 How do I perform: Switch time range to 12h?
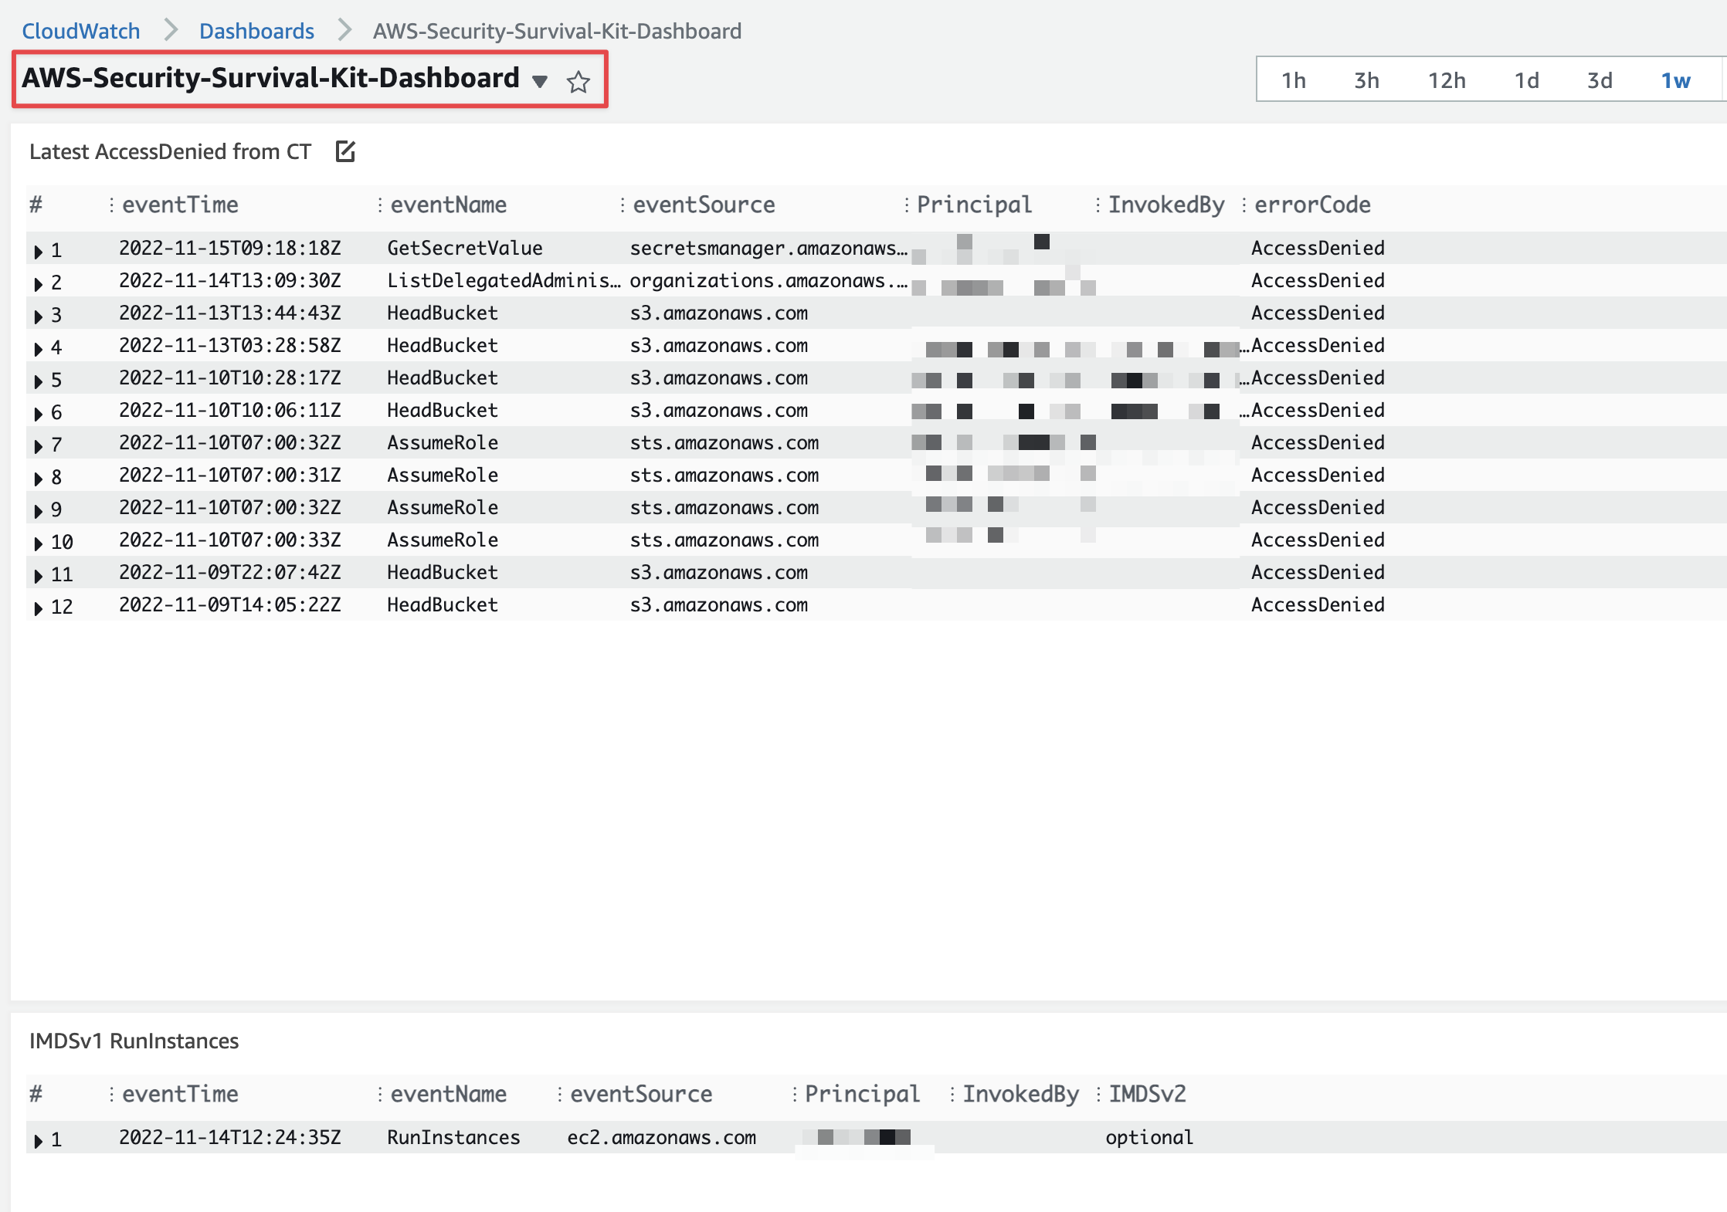[x=1447, y=80]
